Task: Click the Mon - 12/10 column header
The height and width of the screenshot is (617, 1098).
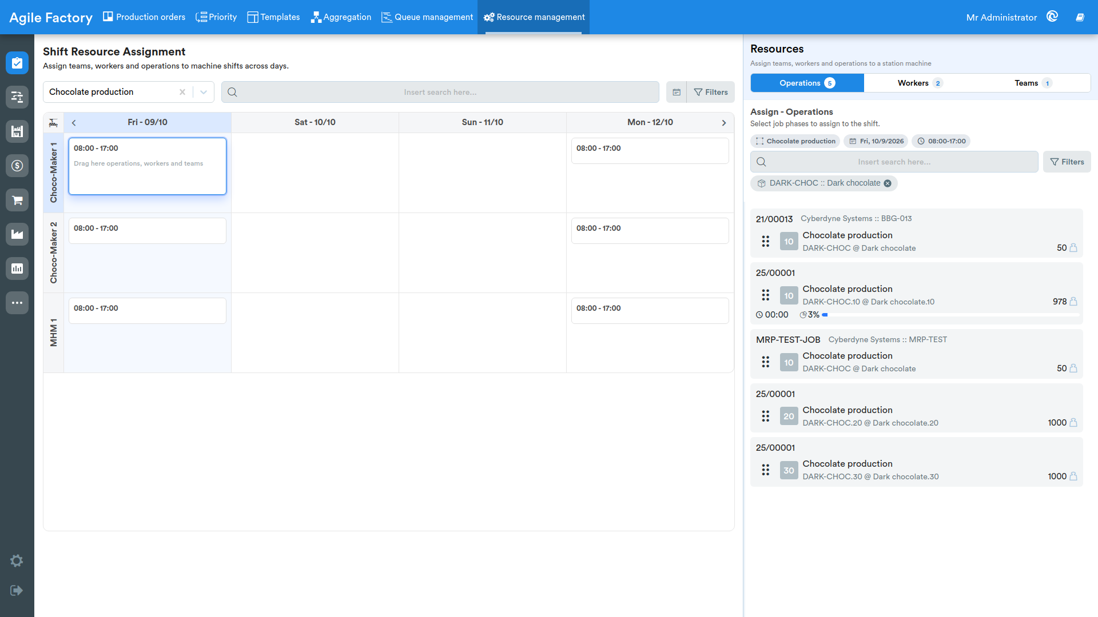Action: tap(650, 123)
